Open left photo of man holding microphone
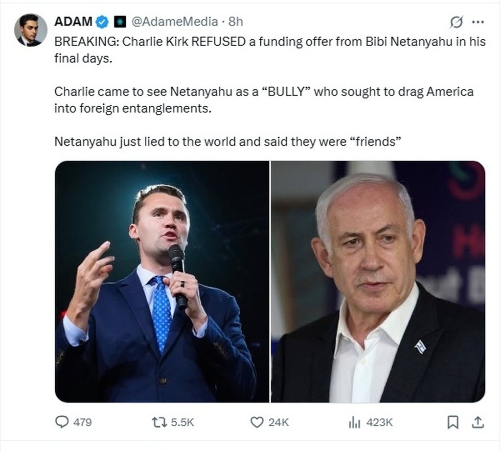Screen dimensions: 501x451 pyautogui.click(x=162, y=282)
